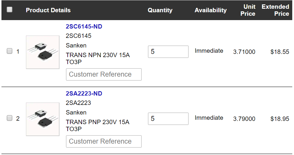
Task: Check the box for row 2
Action: point(9,118)
